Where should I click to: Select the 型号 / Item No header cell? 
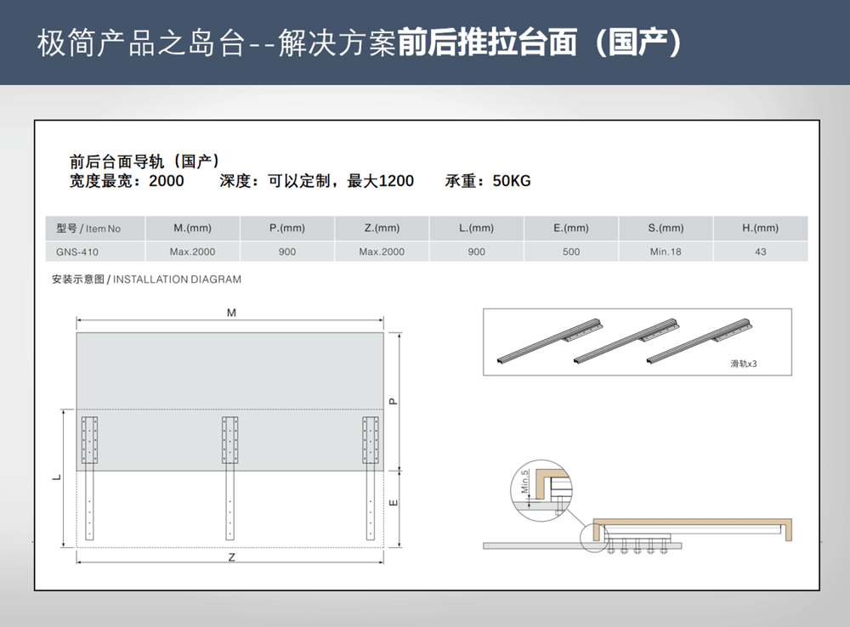click(88, 229)
